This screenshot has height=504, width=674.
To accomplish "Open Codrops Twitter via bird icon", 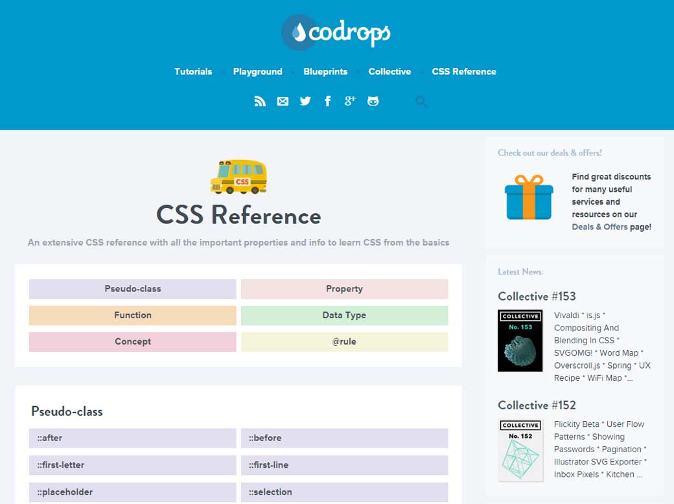I will click(x=305, y=101).
